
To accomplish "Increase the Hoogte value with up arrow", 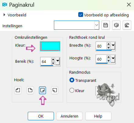I will (108, 57).
